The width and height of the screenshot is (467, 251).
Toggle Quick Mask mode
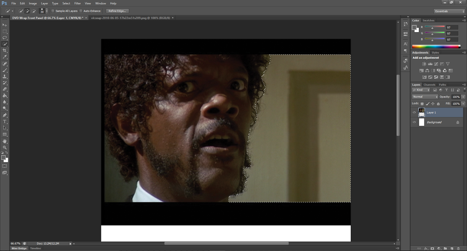click(5, 166)
